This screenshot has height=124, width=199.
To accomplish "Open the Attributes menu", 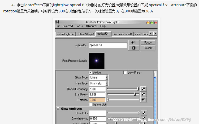I will [91, 26].
